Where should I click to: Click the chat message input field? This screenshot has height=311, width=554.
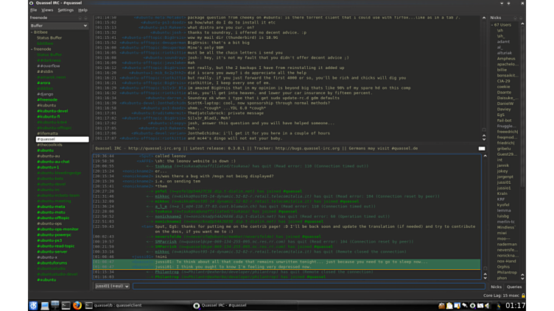click(306, 286)
